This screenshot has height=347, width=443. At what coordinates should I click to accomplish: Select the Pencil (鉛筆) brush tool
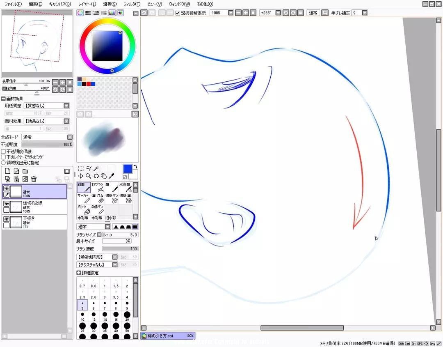[x=84, y=187]
